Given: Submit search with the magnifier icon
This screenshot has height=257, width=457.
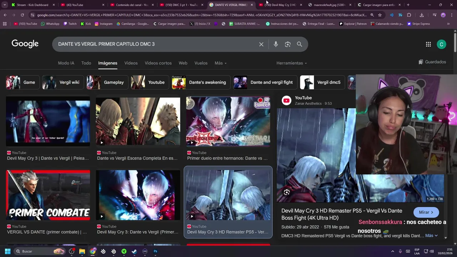Looking at the screenshot, I should tap(300, 44).
